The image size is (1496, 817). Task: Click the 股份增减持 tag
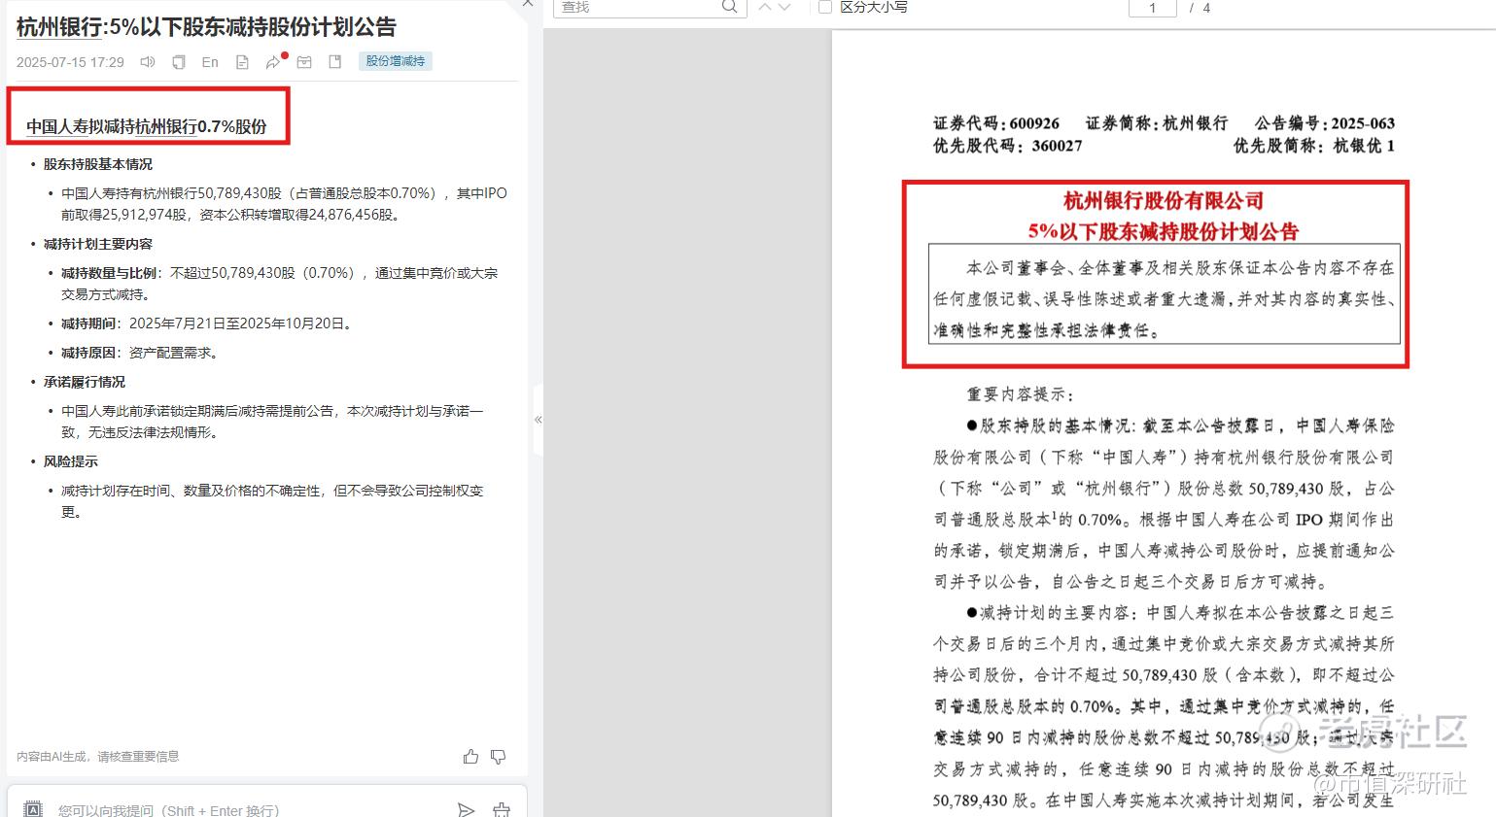tap(396, 61)
